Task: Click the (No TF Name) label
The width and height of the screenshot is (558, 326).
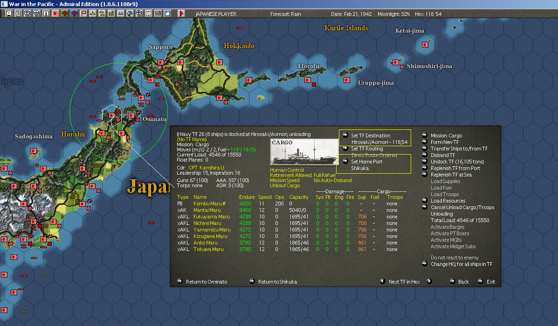Action: [x=192, y=139]
